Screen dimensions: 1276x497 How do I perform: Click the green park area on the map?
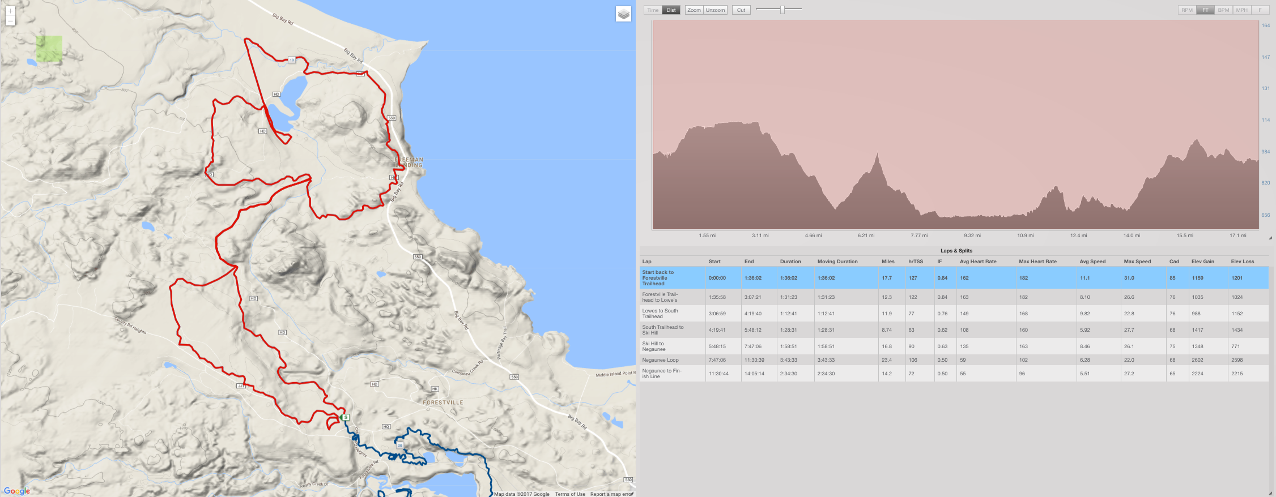(x=49, y=49)
